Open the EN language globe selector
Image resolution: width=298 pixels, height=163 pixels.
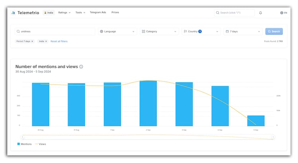pyautogui.click(x=283, y=13)
